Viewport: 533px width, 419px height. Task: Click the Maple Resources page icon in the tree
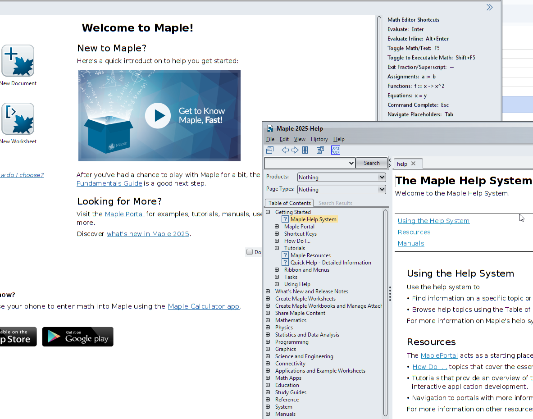pyautogui.click(x=285, y=255)
